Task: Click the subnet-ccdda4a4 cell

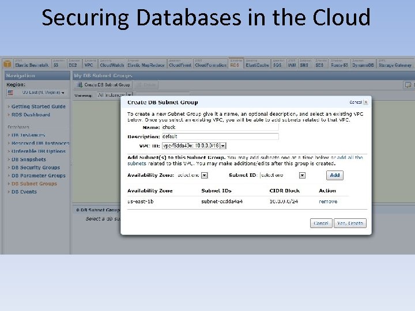Action: click(222, 202)
